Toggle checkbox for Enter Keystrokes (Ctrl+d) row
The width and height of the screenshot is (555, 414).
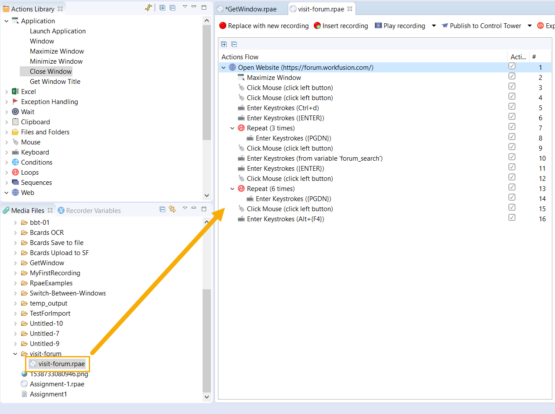coord(512,106)
